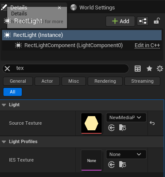
Task: Click the World Settings globe icon
Action: click(74, 7)
